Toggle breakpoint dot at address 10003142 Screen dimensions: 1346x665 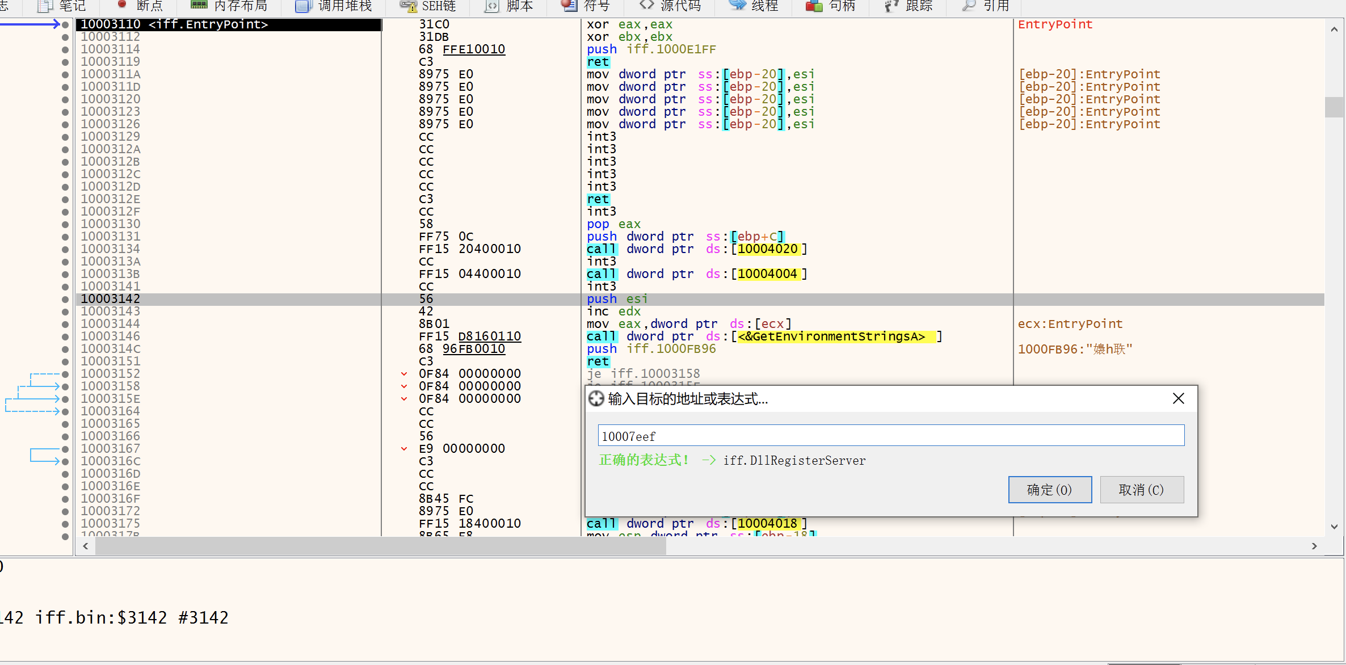pyautogui.click(x=65, y=299)
